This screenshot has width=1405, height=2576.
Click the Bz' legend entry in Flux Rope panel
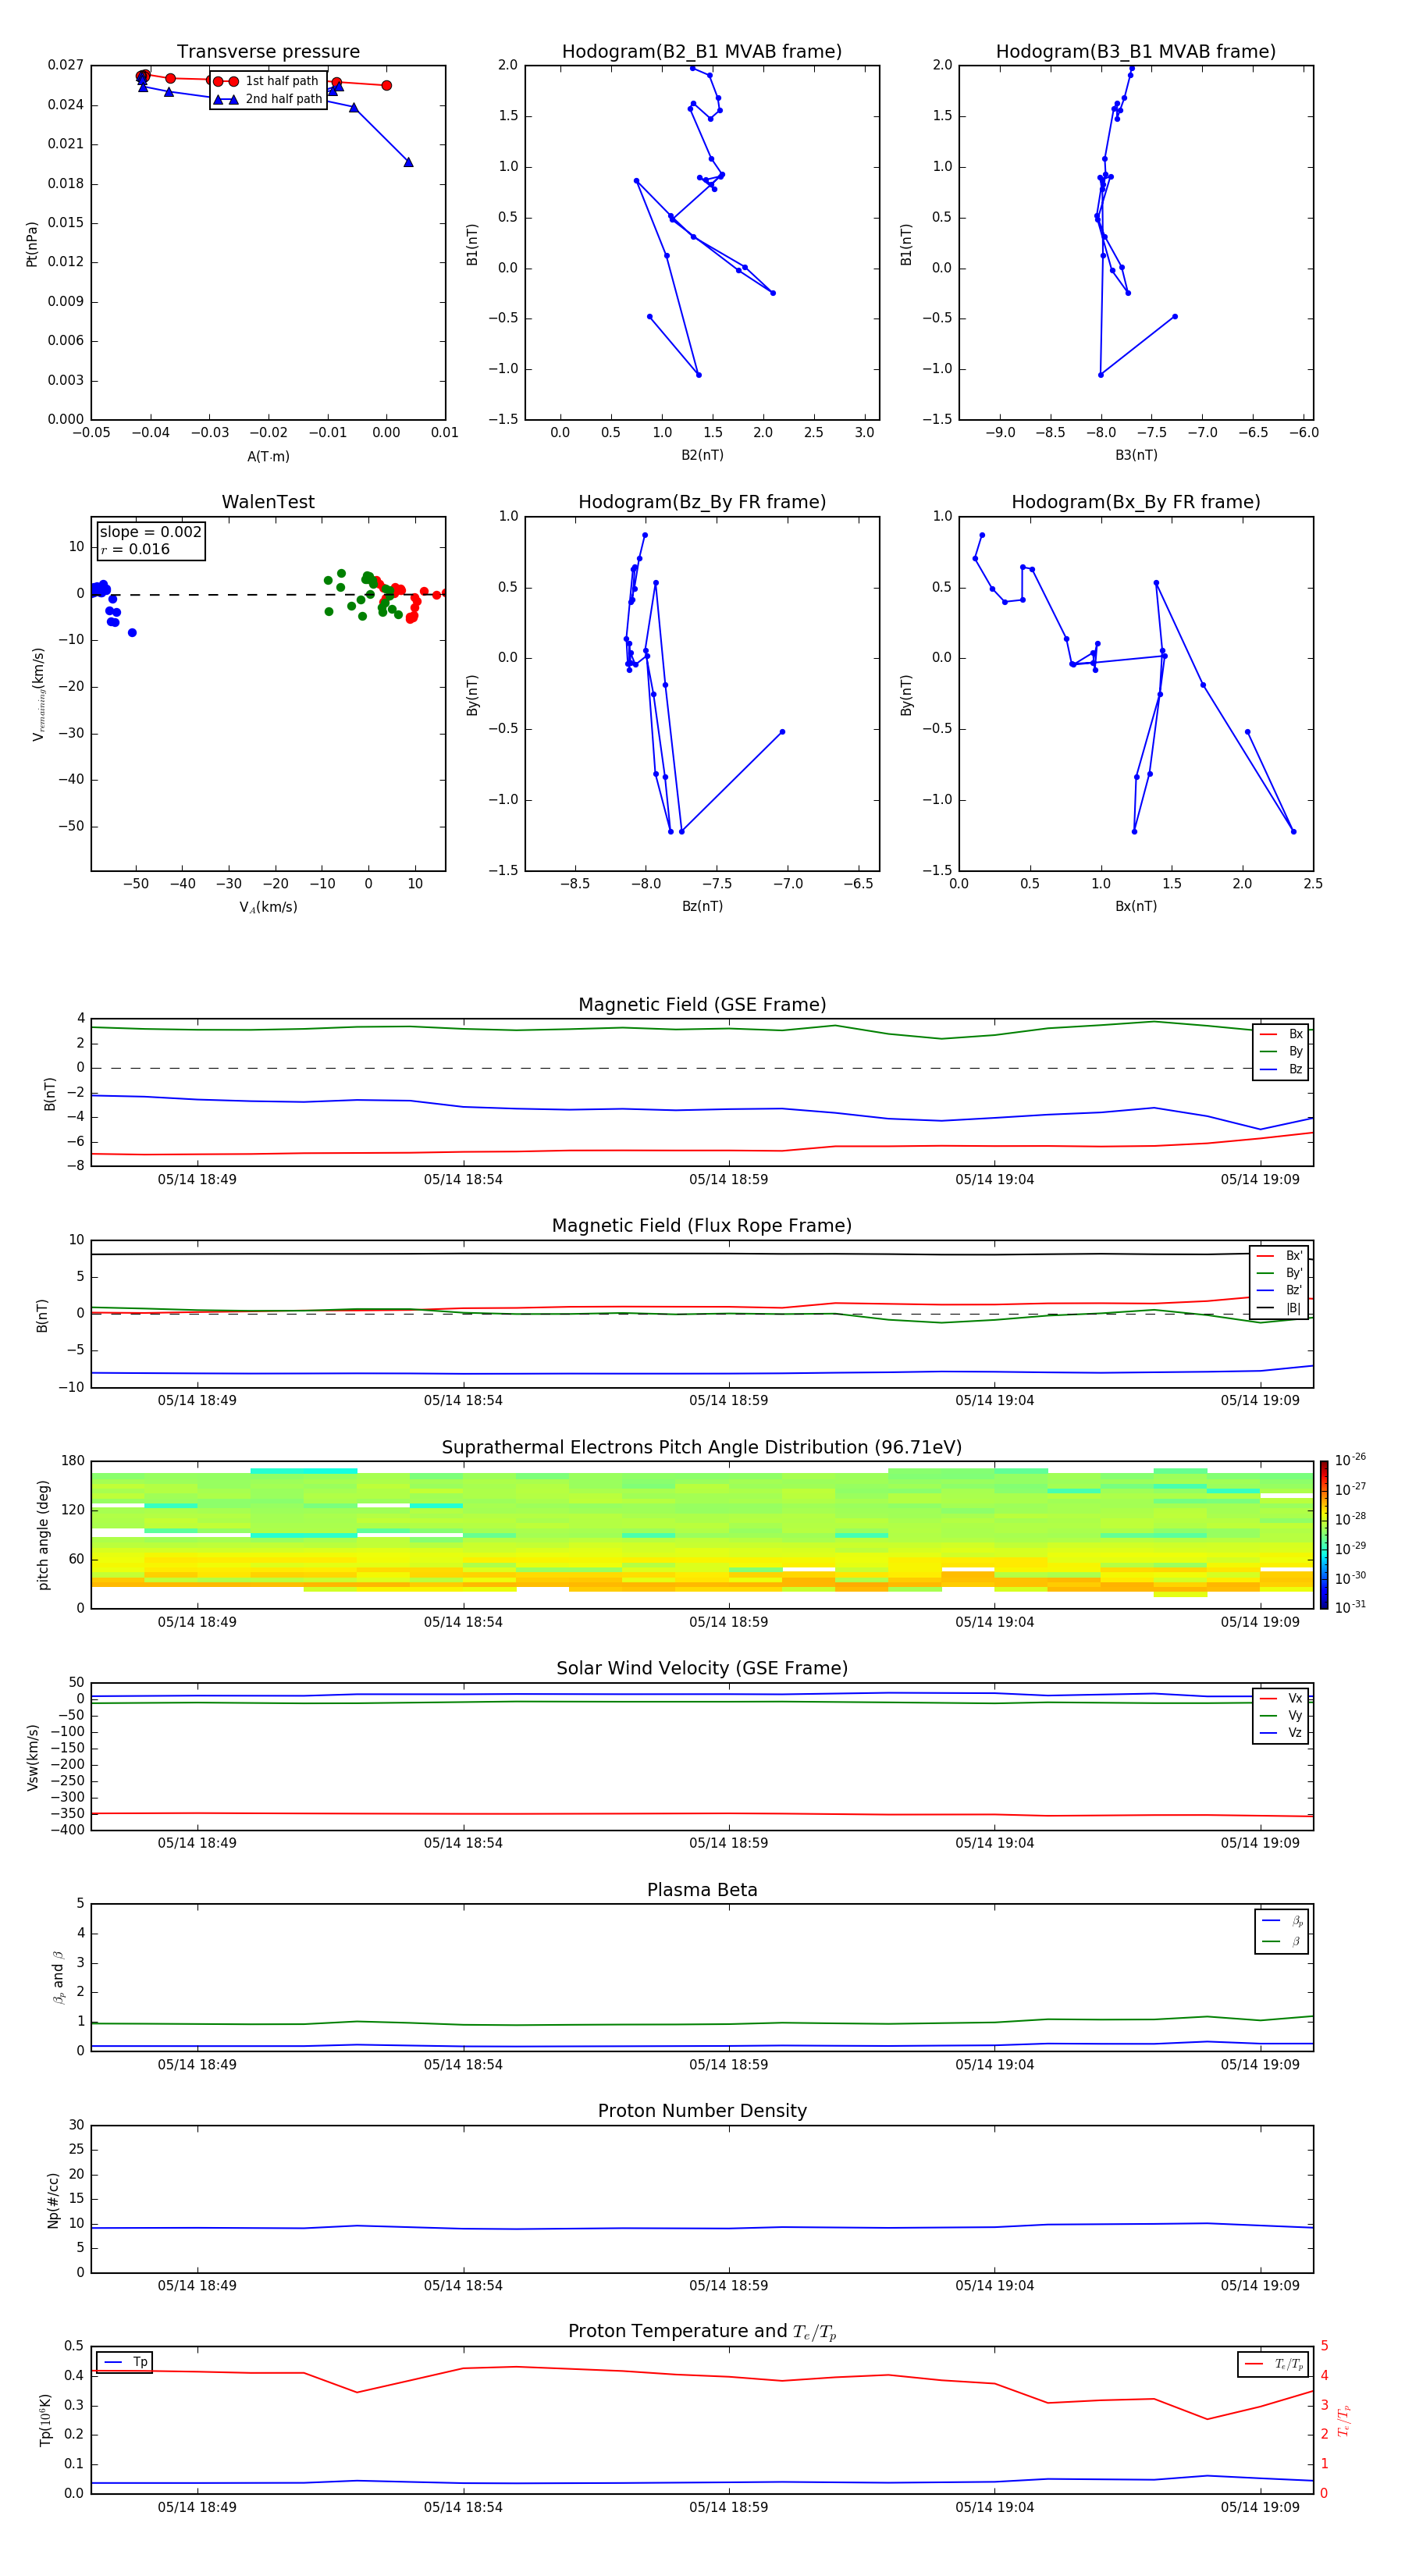(1280, 1290)
